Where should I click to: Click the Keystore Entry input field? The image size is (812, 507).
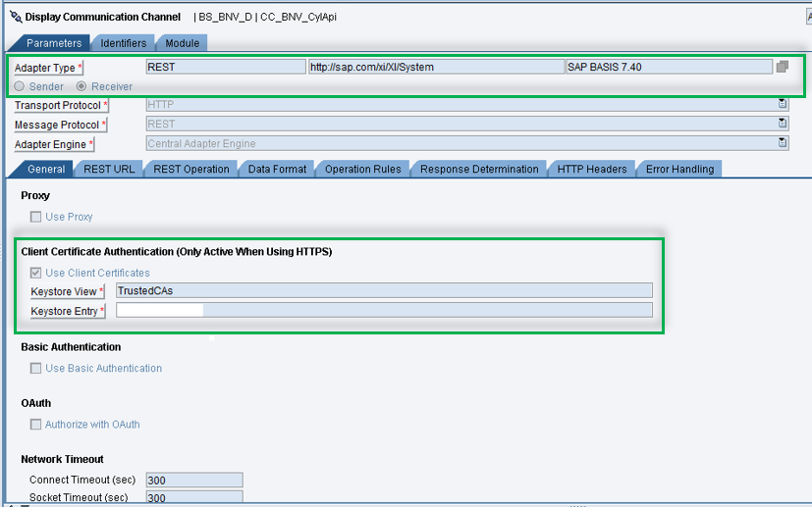coord(384,311)
